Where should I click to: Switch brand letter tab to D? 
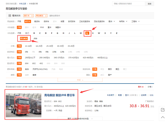(x=46, y=33)
